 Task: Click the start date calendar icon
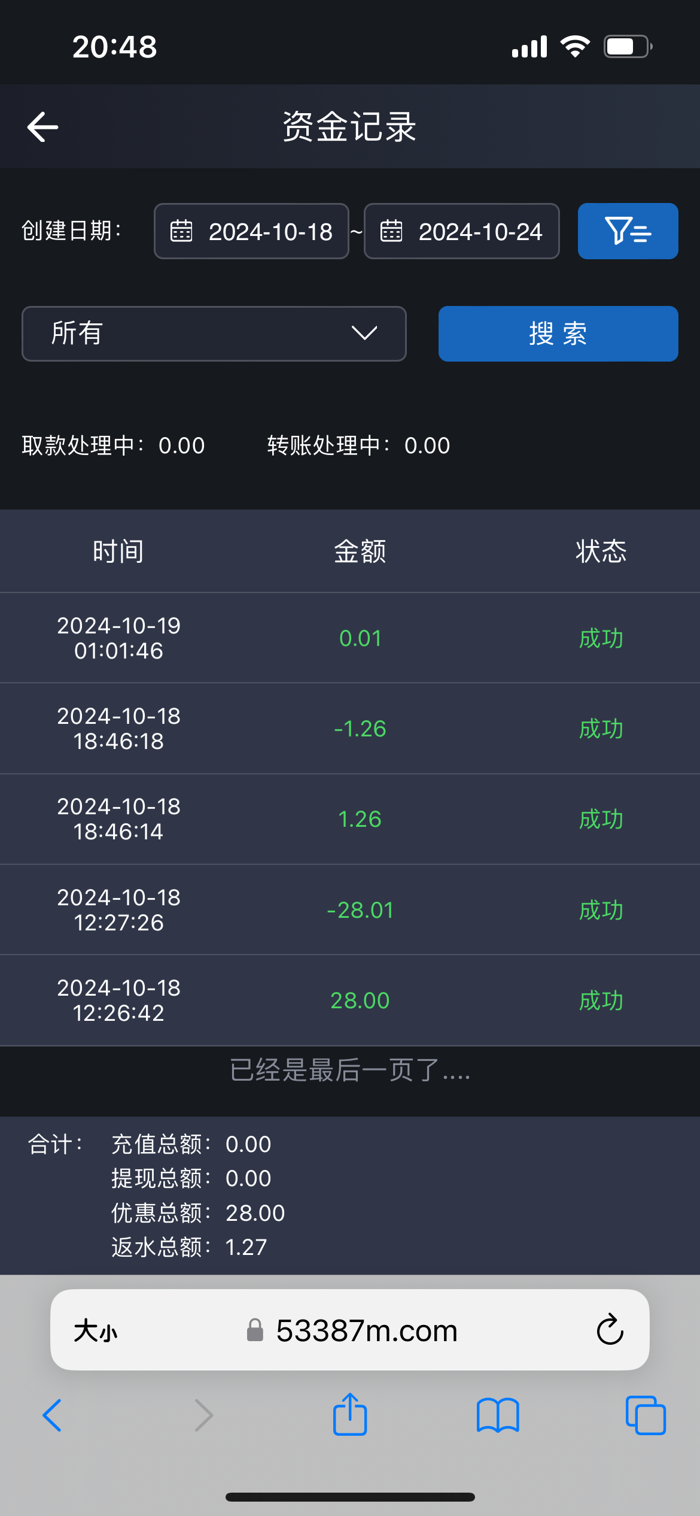click(181, 231)
